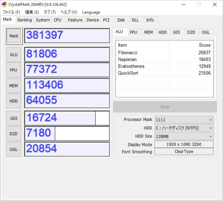Click the D2D benchmark button
The height and width of the screenshot is (201, 223).
coord(14,134)
